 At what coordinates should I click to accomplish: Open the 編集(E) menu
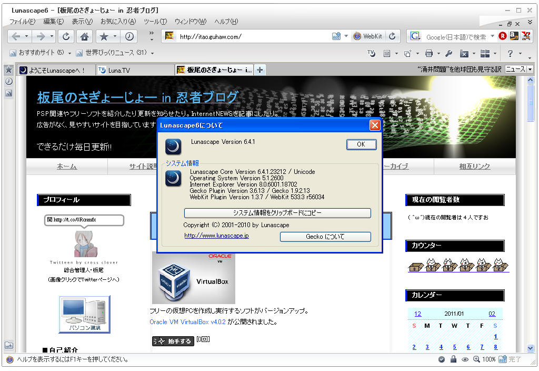click(54, 22)
